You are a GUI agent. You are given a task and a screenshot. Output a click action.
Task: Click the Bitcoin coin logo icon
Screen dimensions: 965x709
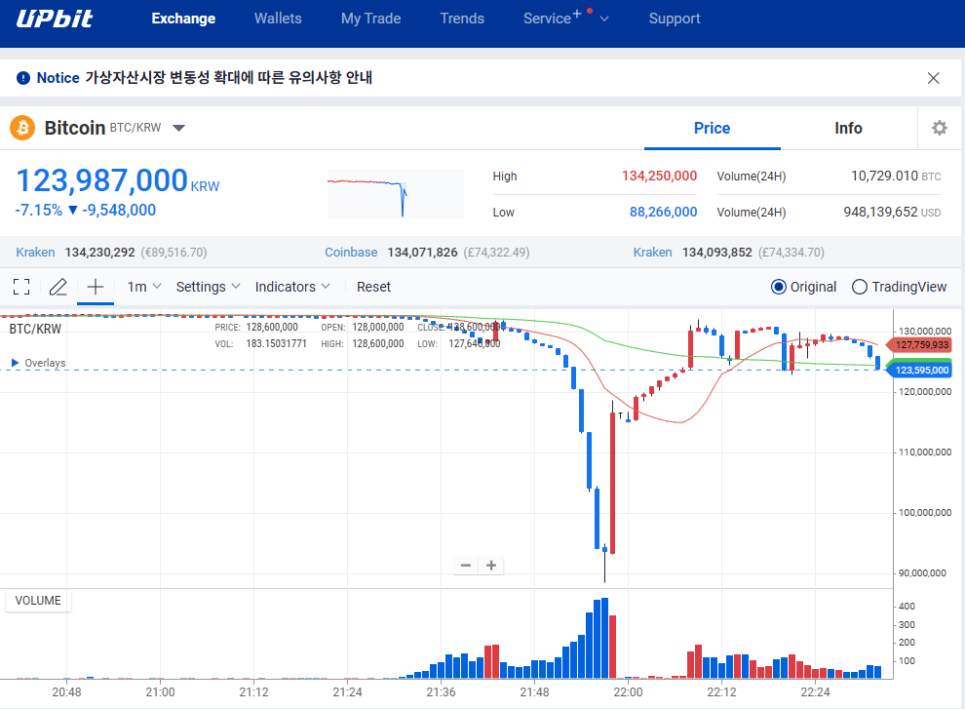click(x=22, y=128)
